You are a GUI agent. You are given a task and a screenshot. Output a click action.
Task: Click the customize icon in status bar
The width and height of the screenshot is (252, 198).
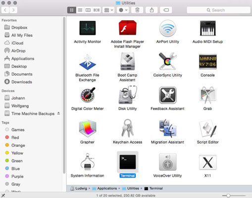3,196
